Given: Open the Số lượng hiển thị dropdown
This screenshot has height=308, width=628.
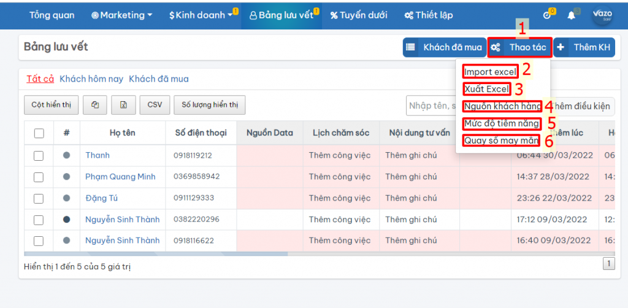Looking at the screenshot, I should coord(210,105).
